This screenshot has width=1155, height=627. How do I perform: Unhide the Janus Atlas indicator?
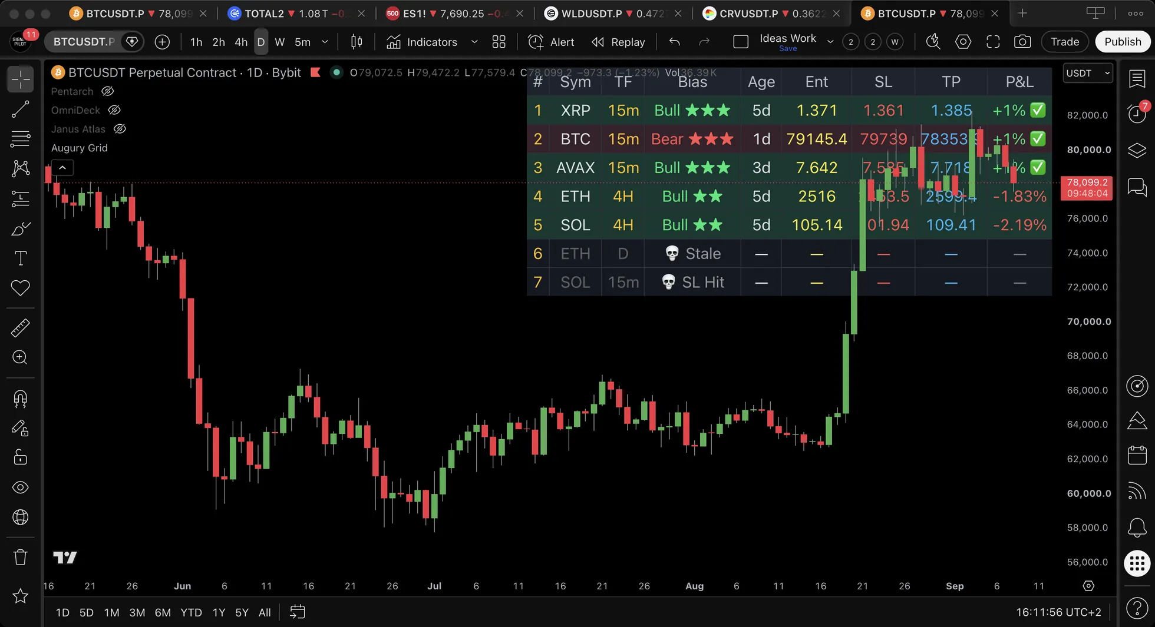click(120, 129)
